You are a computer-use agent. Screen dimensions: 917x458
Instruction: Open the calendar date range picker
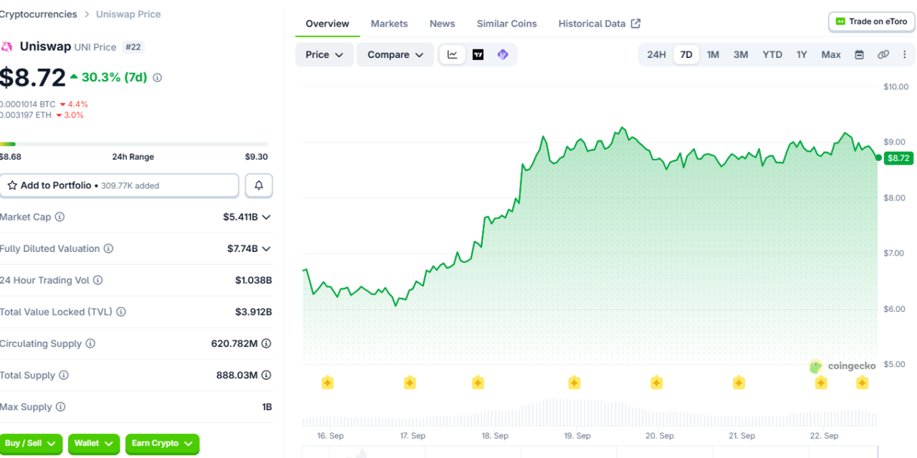coord(859,54)
